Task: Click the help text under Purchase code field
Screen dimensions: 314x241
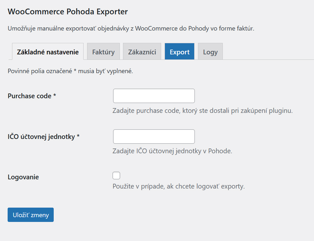Action: [x=203, y=111]
